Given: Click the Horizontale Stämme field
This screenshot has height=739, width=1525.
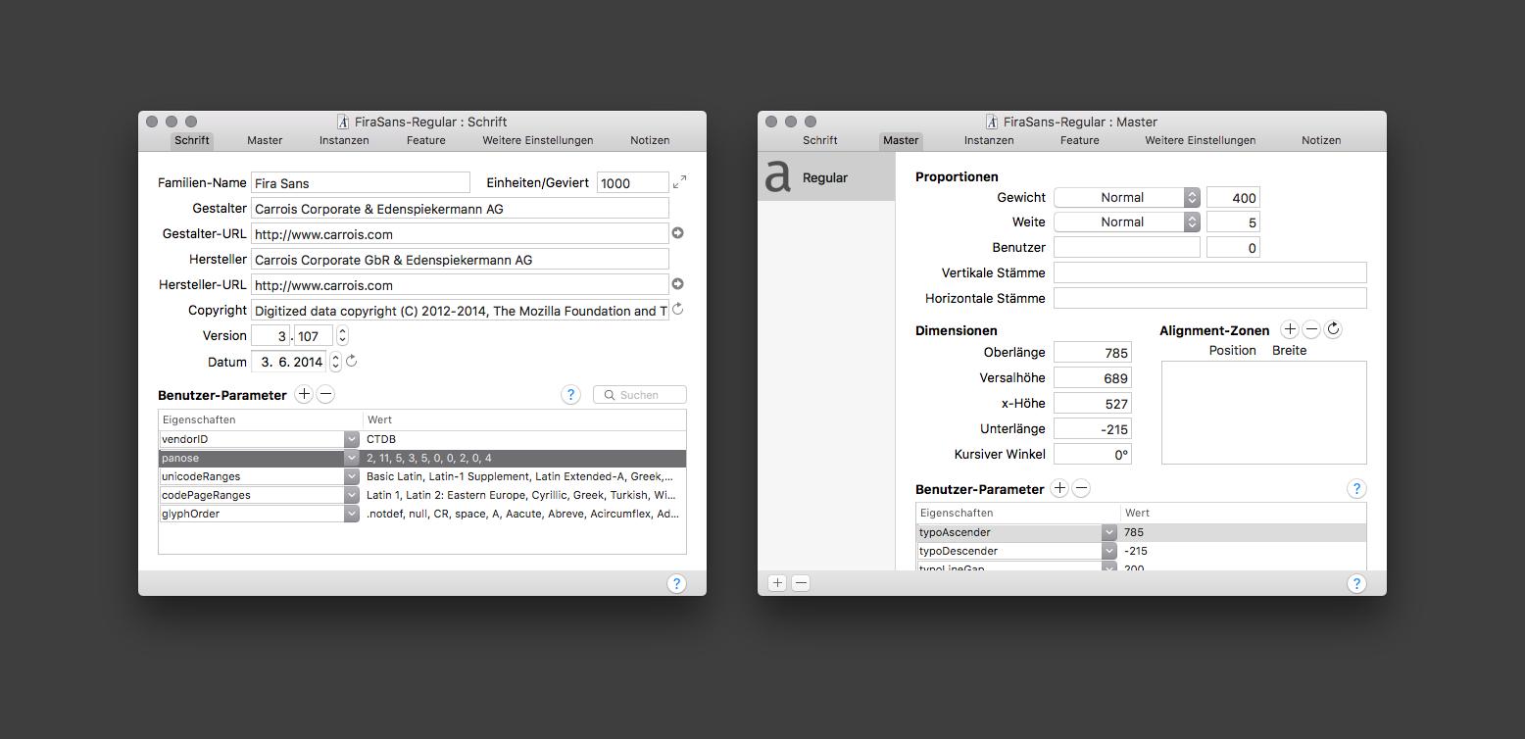Looking at the screenshot, I should pyautogui.click(x=1210, y=298).
